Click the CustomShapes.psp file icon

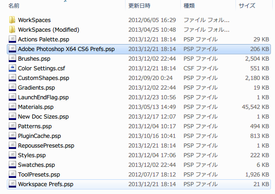click(12, 78)
